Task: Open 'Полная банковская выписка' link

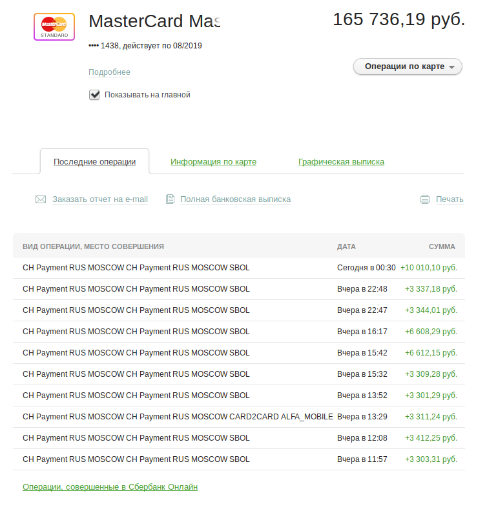Action: pos(236,199)
